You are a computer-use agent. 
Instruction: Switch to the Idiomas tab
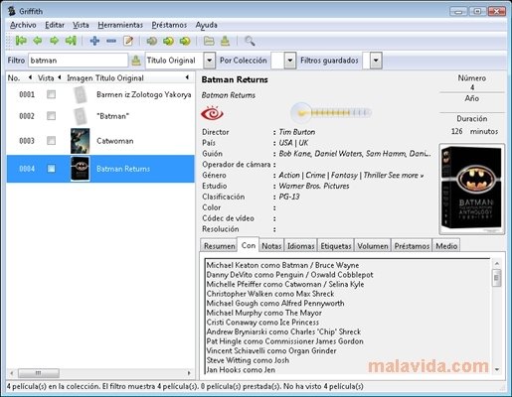click(300, 246)
